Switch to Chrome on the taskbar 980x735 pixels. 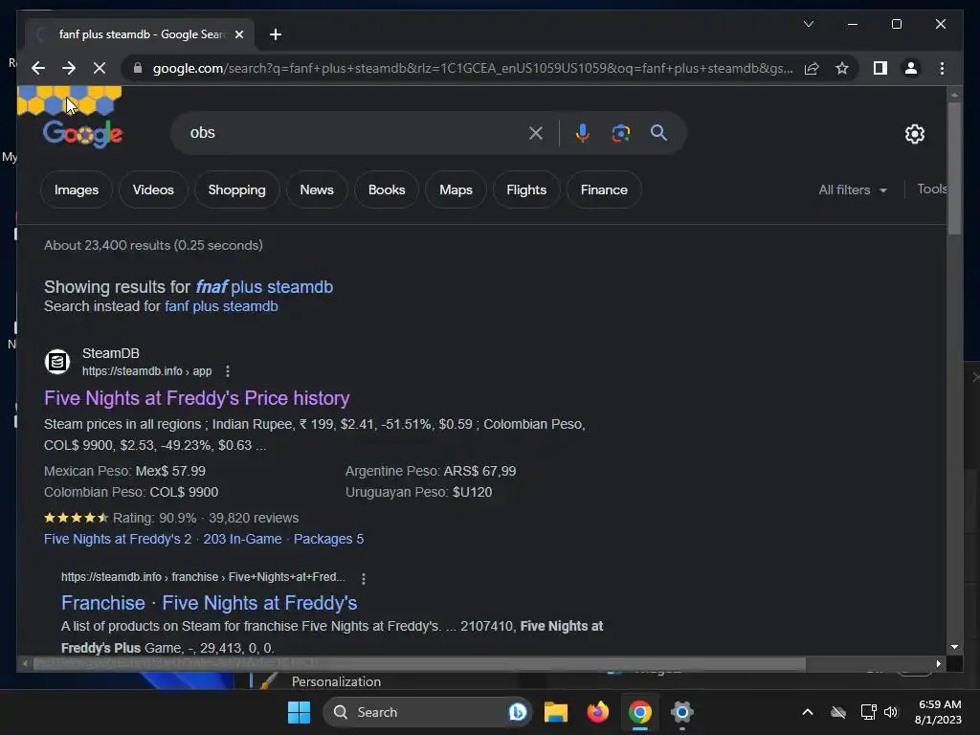pyautogui.click(x=640, y=712)
